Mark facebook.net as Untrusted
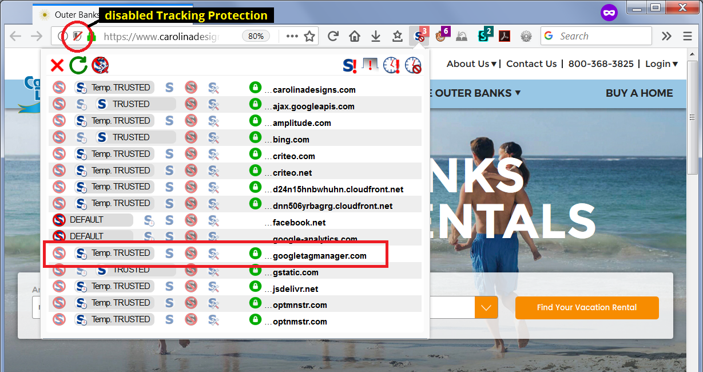The image size is (703, 372). 191,220
